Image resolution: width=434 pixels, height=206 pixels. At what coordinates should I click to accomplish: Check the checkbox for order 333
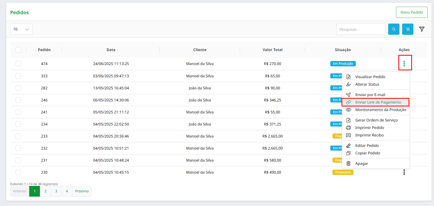pos(18,76)
